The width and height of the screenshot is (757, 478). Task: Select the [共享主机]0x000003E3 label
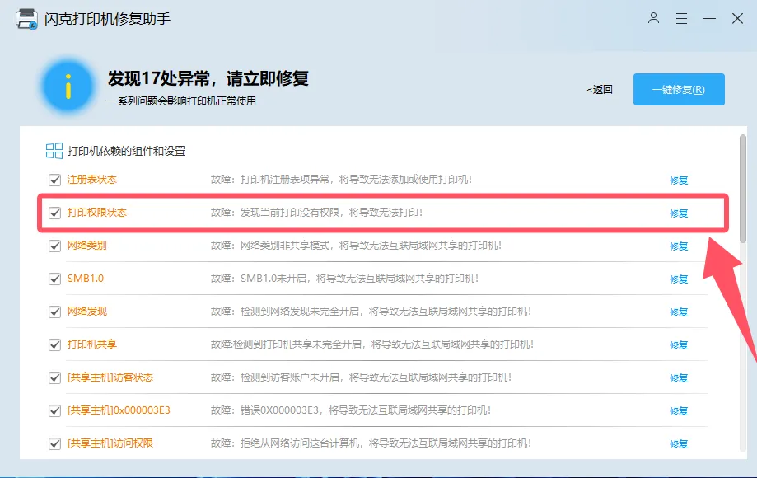coord(119,410)
